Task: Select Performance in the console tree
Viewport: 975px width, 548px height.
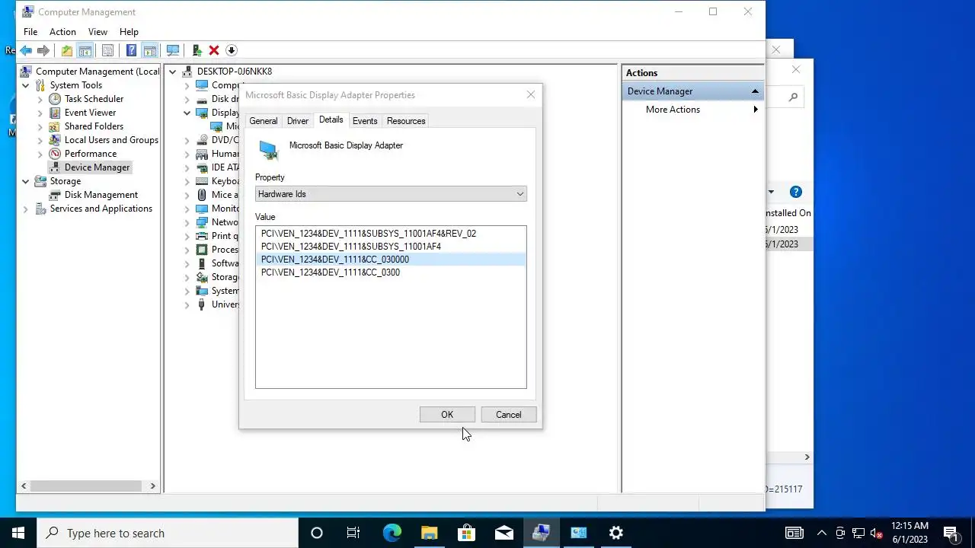Action: [90, 154]
